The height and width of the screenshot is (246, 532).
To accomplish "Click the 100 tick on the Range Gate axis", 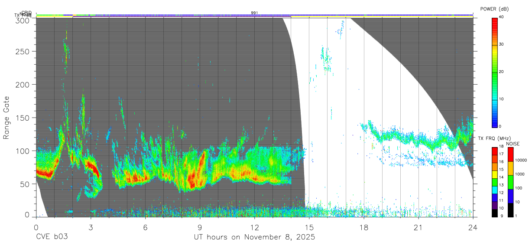I will pos(23,151).
